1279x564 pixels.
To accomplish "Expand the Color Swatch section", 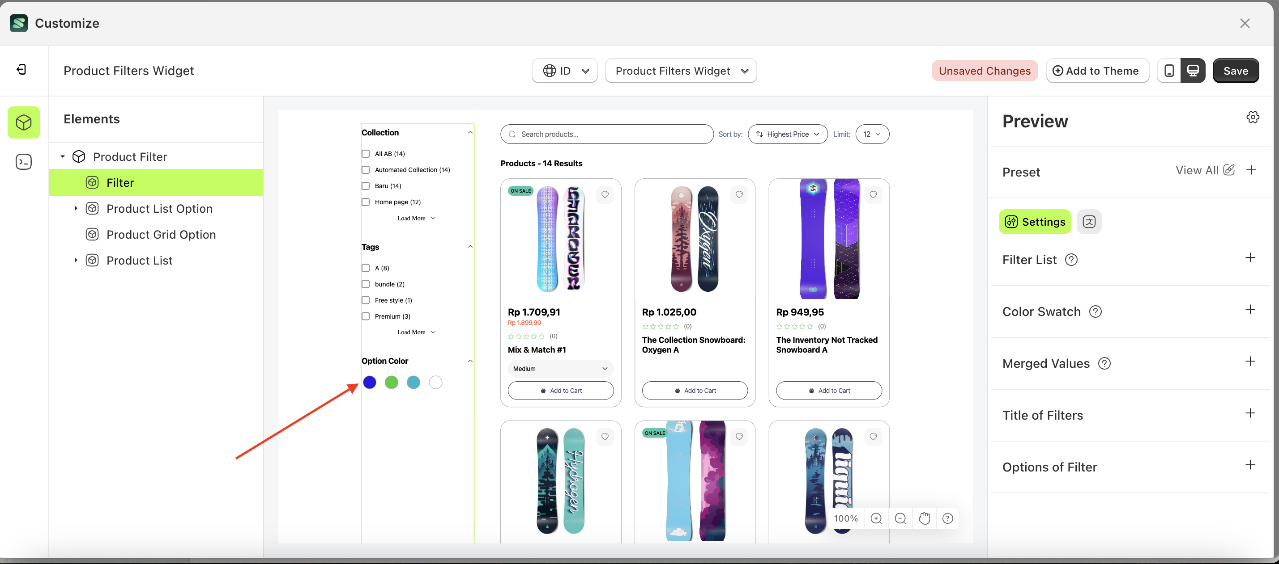I will tap(1250, 310).
